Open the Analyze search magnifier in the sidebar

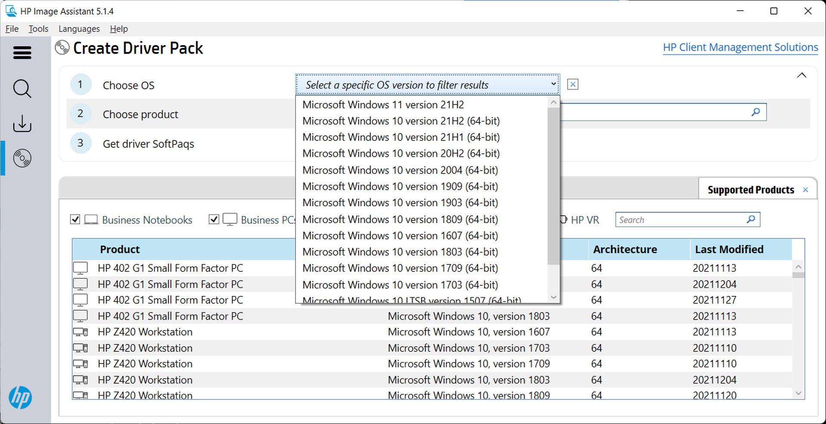tap(22, 88)
